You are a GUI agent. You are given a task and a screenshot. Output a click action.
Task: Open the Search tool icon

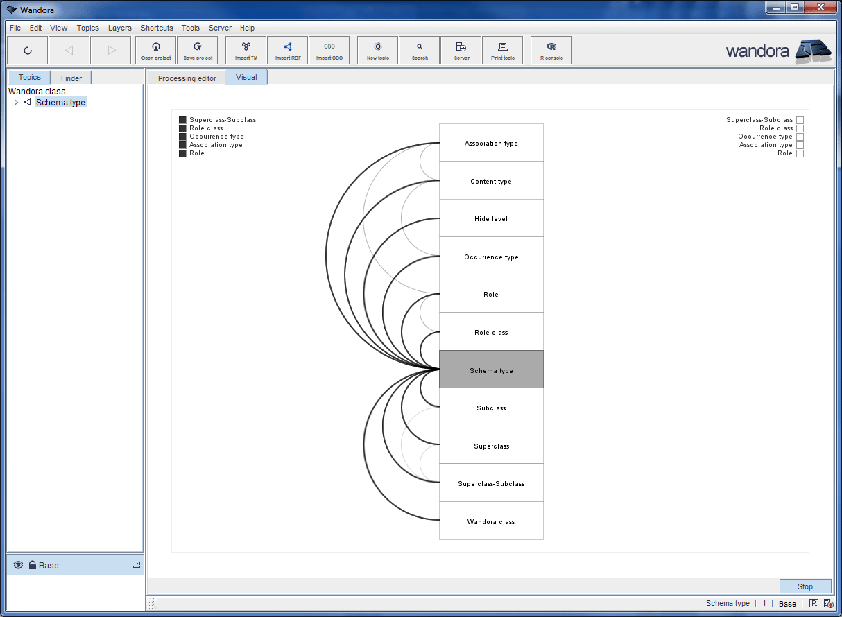coord(419,50)
